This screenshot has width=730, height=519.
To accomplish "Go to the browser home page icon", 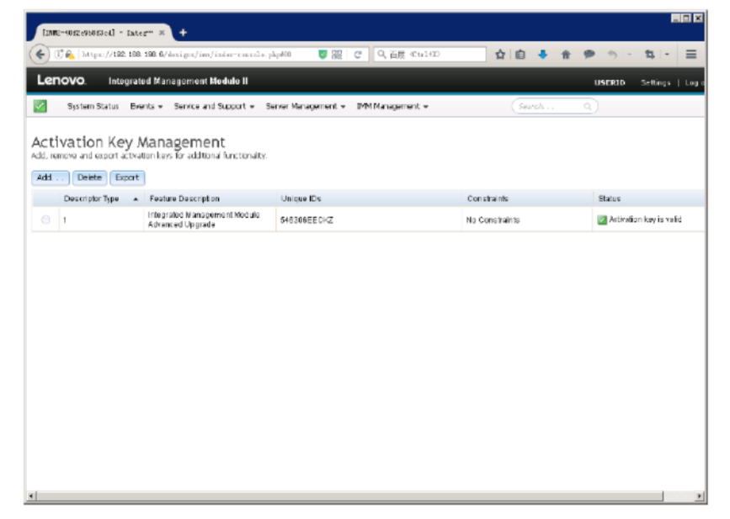I will (x=566, y=55).
